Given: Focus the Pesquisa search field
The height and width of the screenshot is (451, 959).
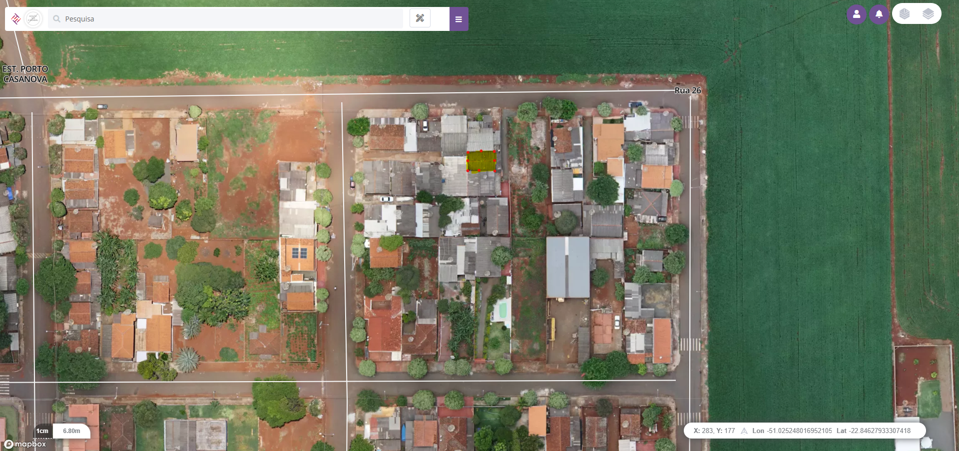Looking at the screenshot, I should click(x=226, y=19).
